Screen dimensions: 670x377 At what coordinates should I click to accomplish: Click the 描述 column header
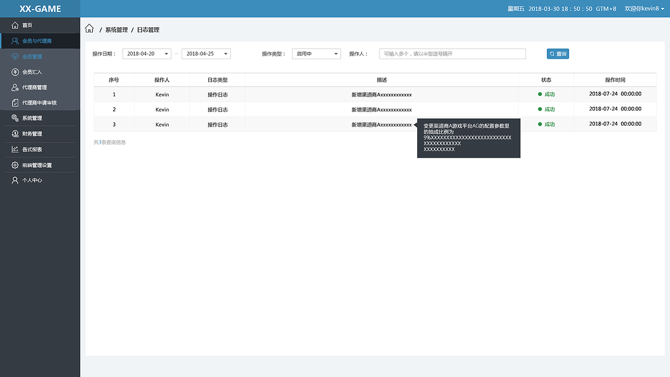pos(382,80)
